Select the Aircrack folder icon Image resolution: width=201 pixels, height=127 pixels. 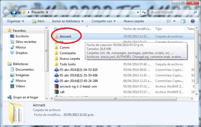pos(56,36)
